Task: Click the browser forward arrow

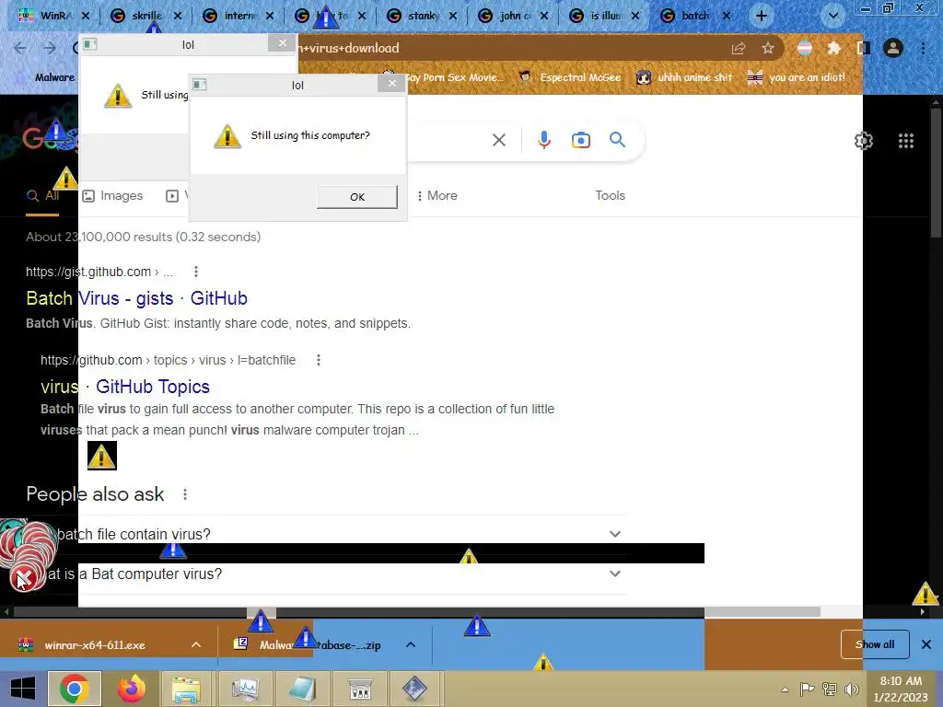Action: click(x=50, y=48)
